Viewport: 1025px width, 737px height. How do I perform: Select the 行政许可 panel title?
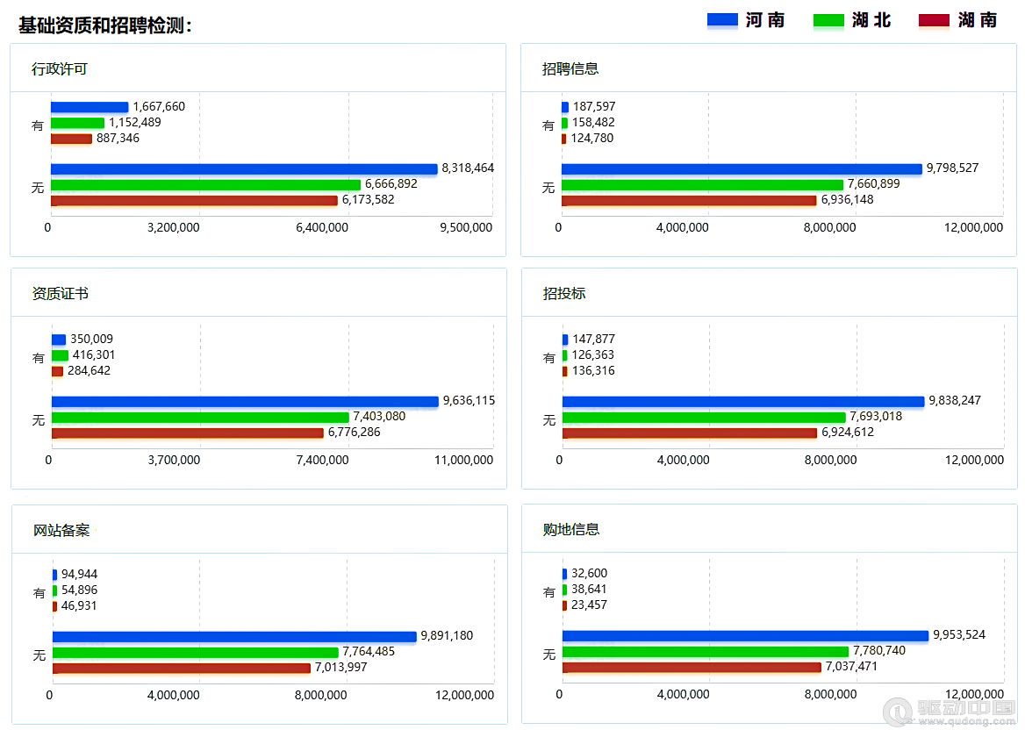60,68
